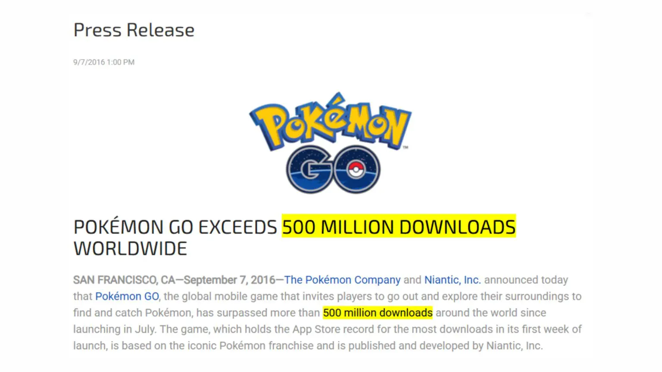Click the highlighted 500 million downloads body text
Viewport: 662px width, 372px height.
tap(378, 313)
